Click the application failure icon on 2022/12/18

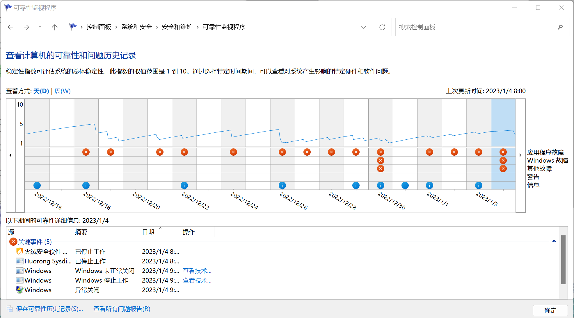86,152
